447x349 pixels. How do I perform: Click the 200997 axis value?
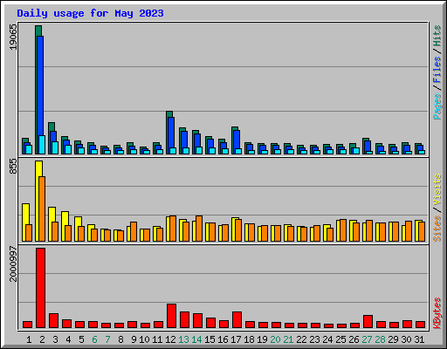coord(13,263)
